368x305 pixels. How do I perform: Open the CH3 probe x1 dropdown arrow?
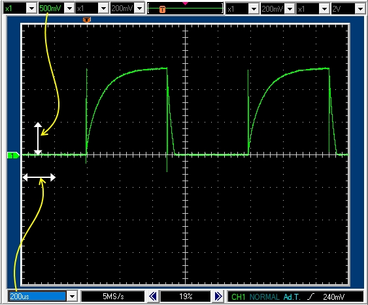point(254,9)
